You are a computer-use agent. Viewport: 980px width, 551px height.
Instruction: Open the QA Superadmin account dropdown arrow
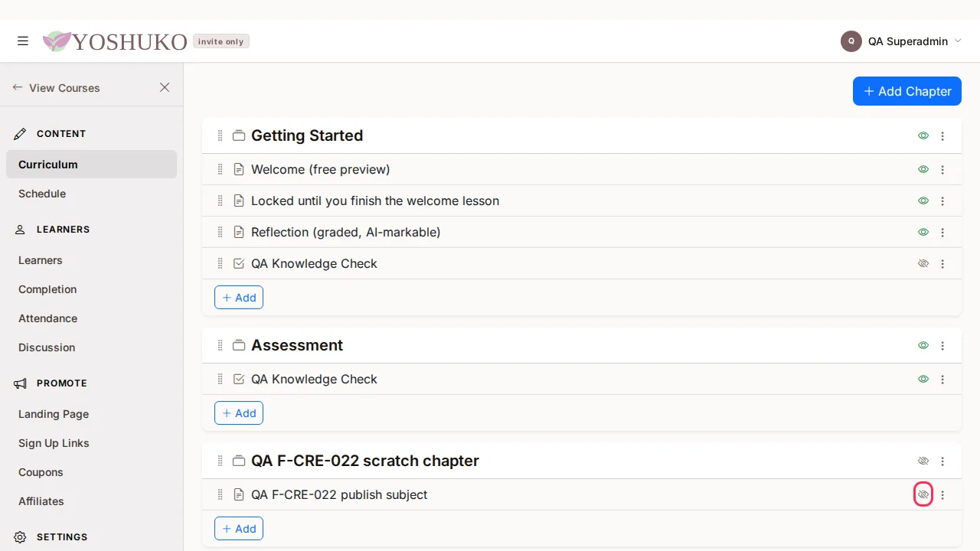tap(958, 41)
